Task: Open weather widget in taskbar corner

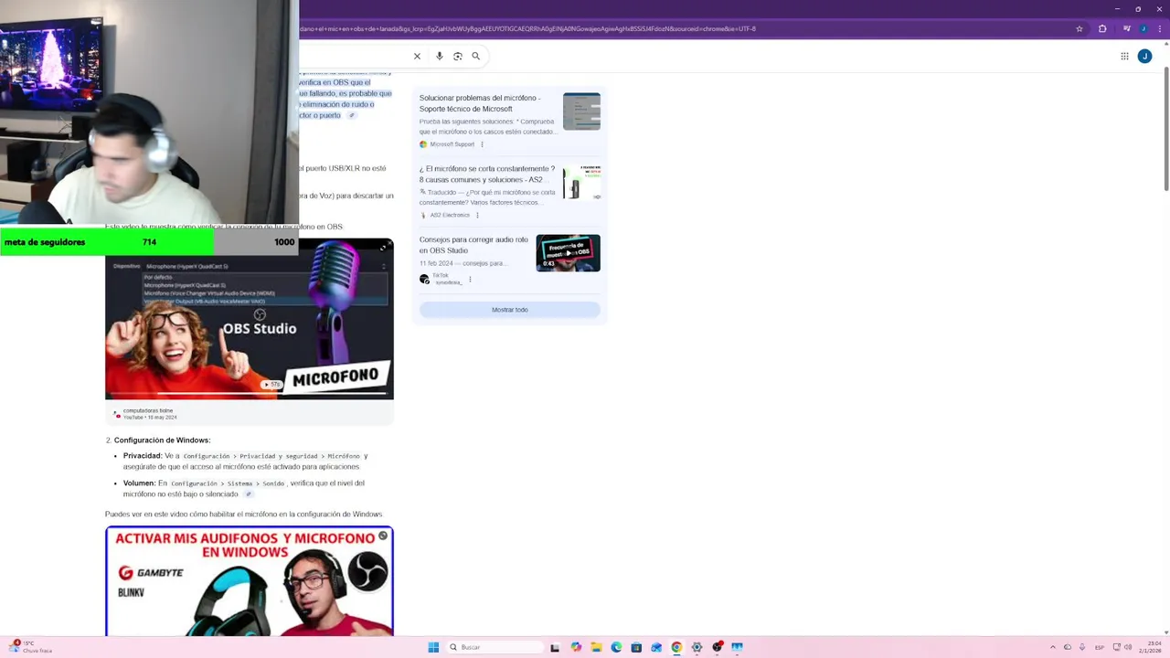Action: (29, 647)
